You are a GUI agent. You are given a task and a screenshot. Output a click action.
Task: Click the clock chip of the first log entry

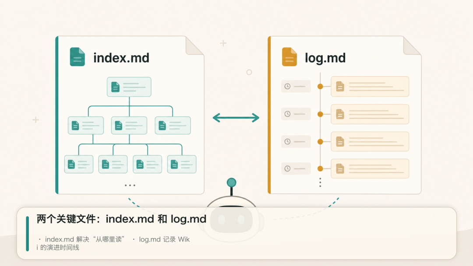click(296, 87)
